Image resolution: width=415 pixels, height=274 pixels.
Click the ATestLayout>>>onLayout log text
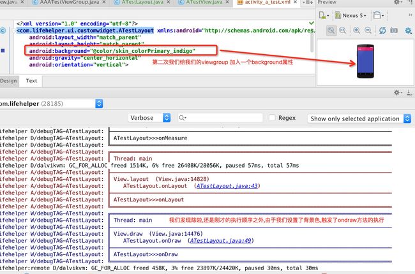click(x=149, y=199)
